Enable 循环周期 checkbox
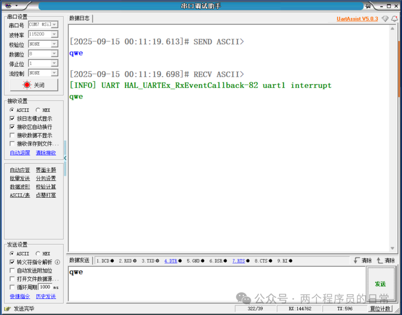Viewport: 402px width, 315px height. [12, 287]
